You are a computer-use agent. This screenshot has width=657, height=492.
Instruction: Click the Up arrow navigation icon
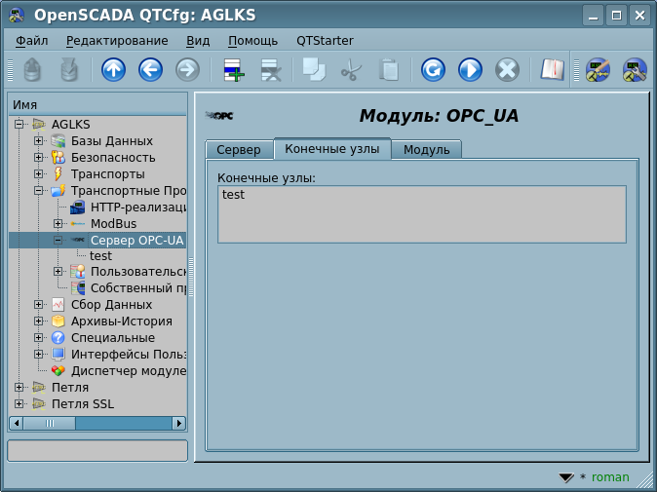(x=113, y=70)
